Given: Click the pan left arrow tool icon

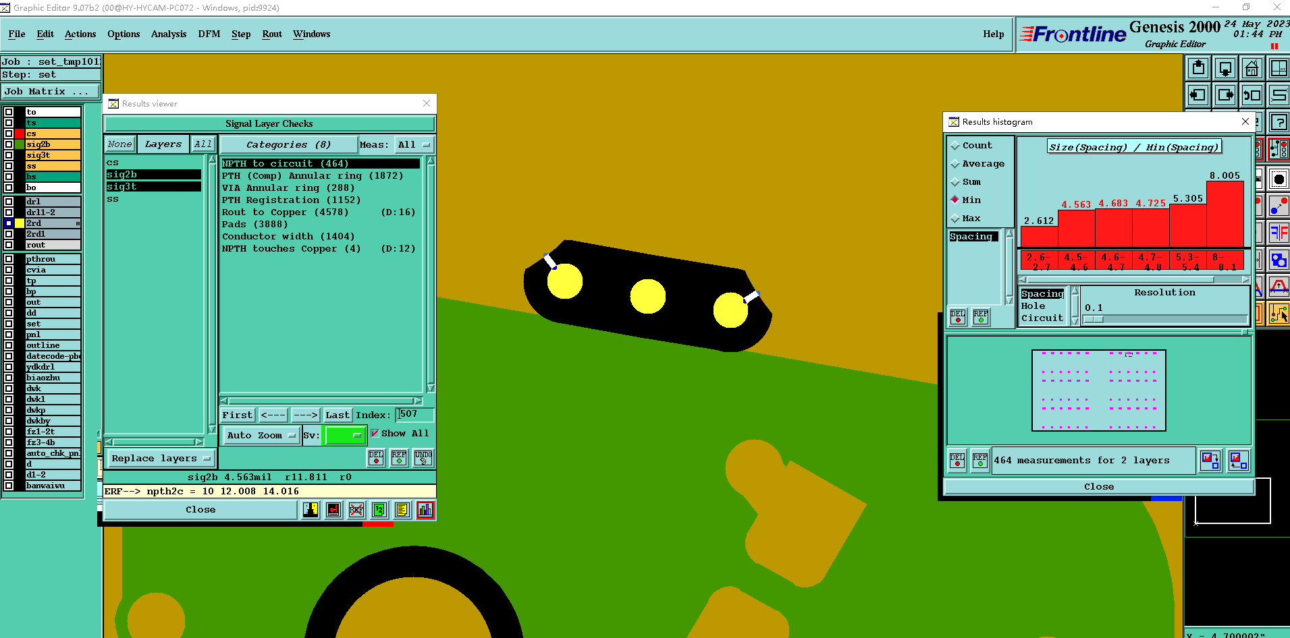Looking at the screenshot, I should point(1198,95).
